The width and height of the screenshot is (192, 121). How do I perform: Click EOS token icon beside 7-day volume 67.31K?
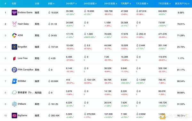[x=137, y=11]
